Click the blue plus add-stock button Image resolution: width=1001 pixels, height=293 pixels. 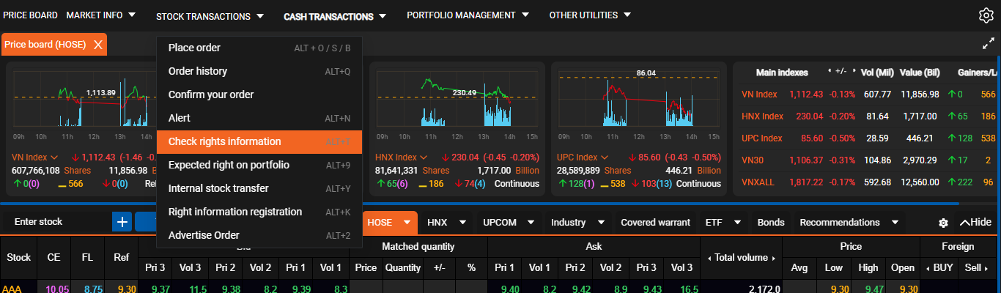(122, 222)
